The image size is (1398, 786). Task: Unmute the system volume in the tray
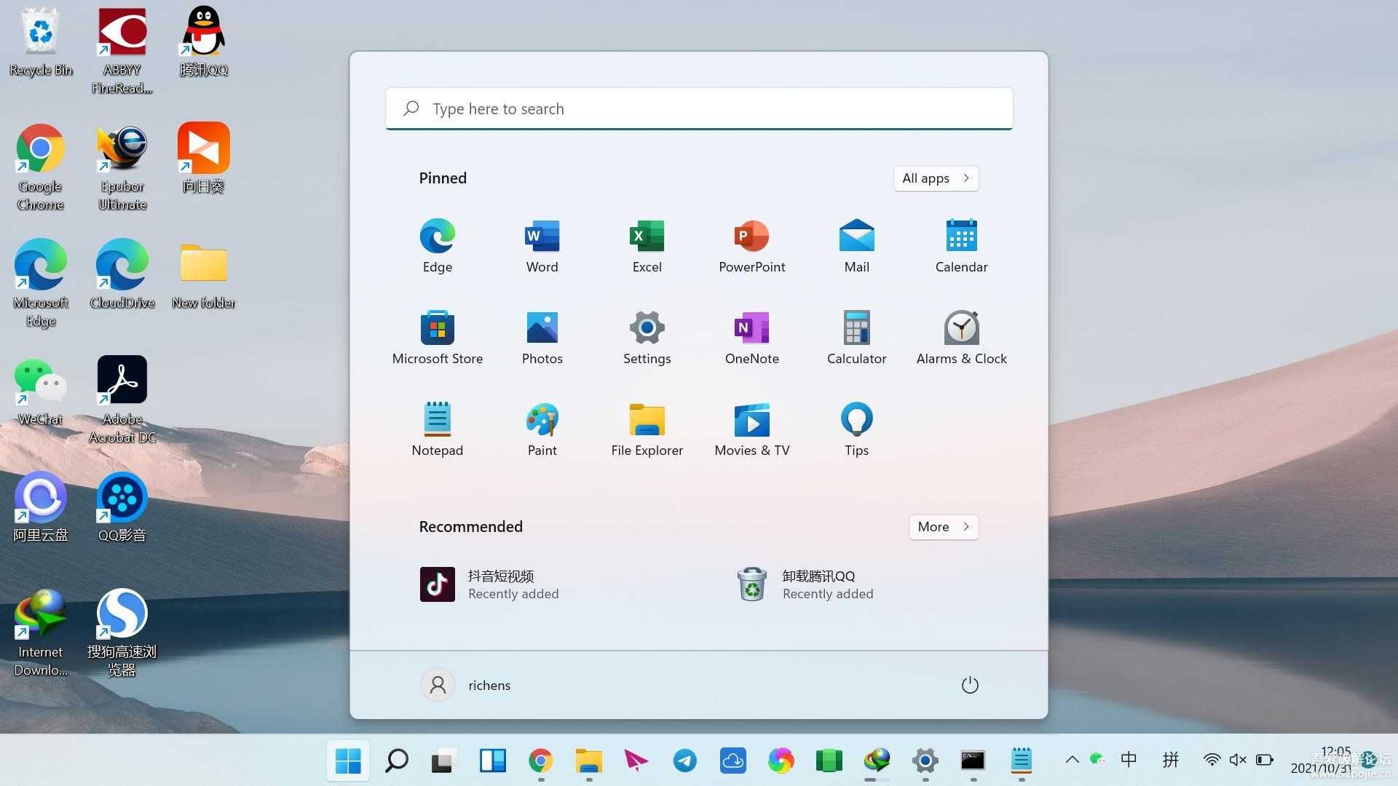[x=1238, y=760]
